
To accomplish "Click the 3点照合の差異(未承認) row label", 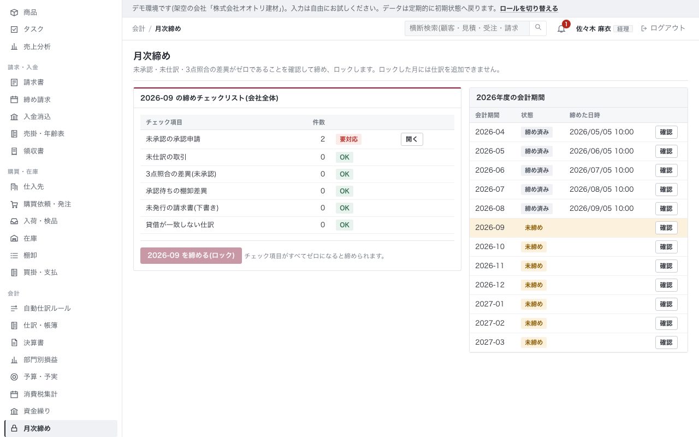I will point(181,174).
